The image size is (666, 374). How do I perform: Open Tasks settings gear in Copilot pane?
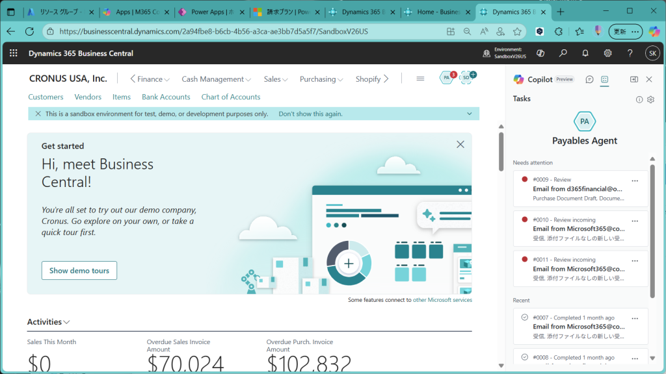click(650, 99)
